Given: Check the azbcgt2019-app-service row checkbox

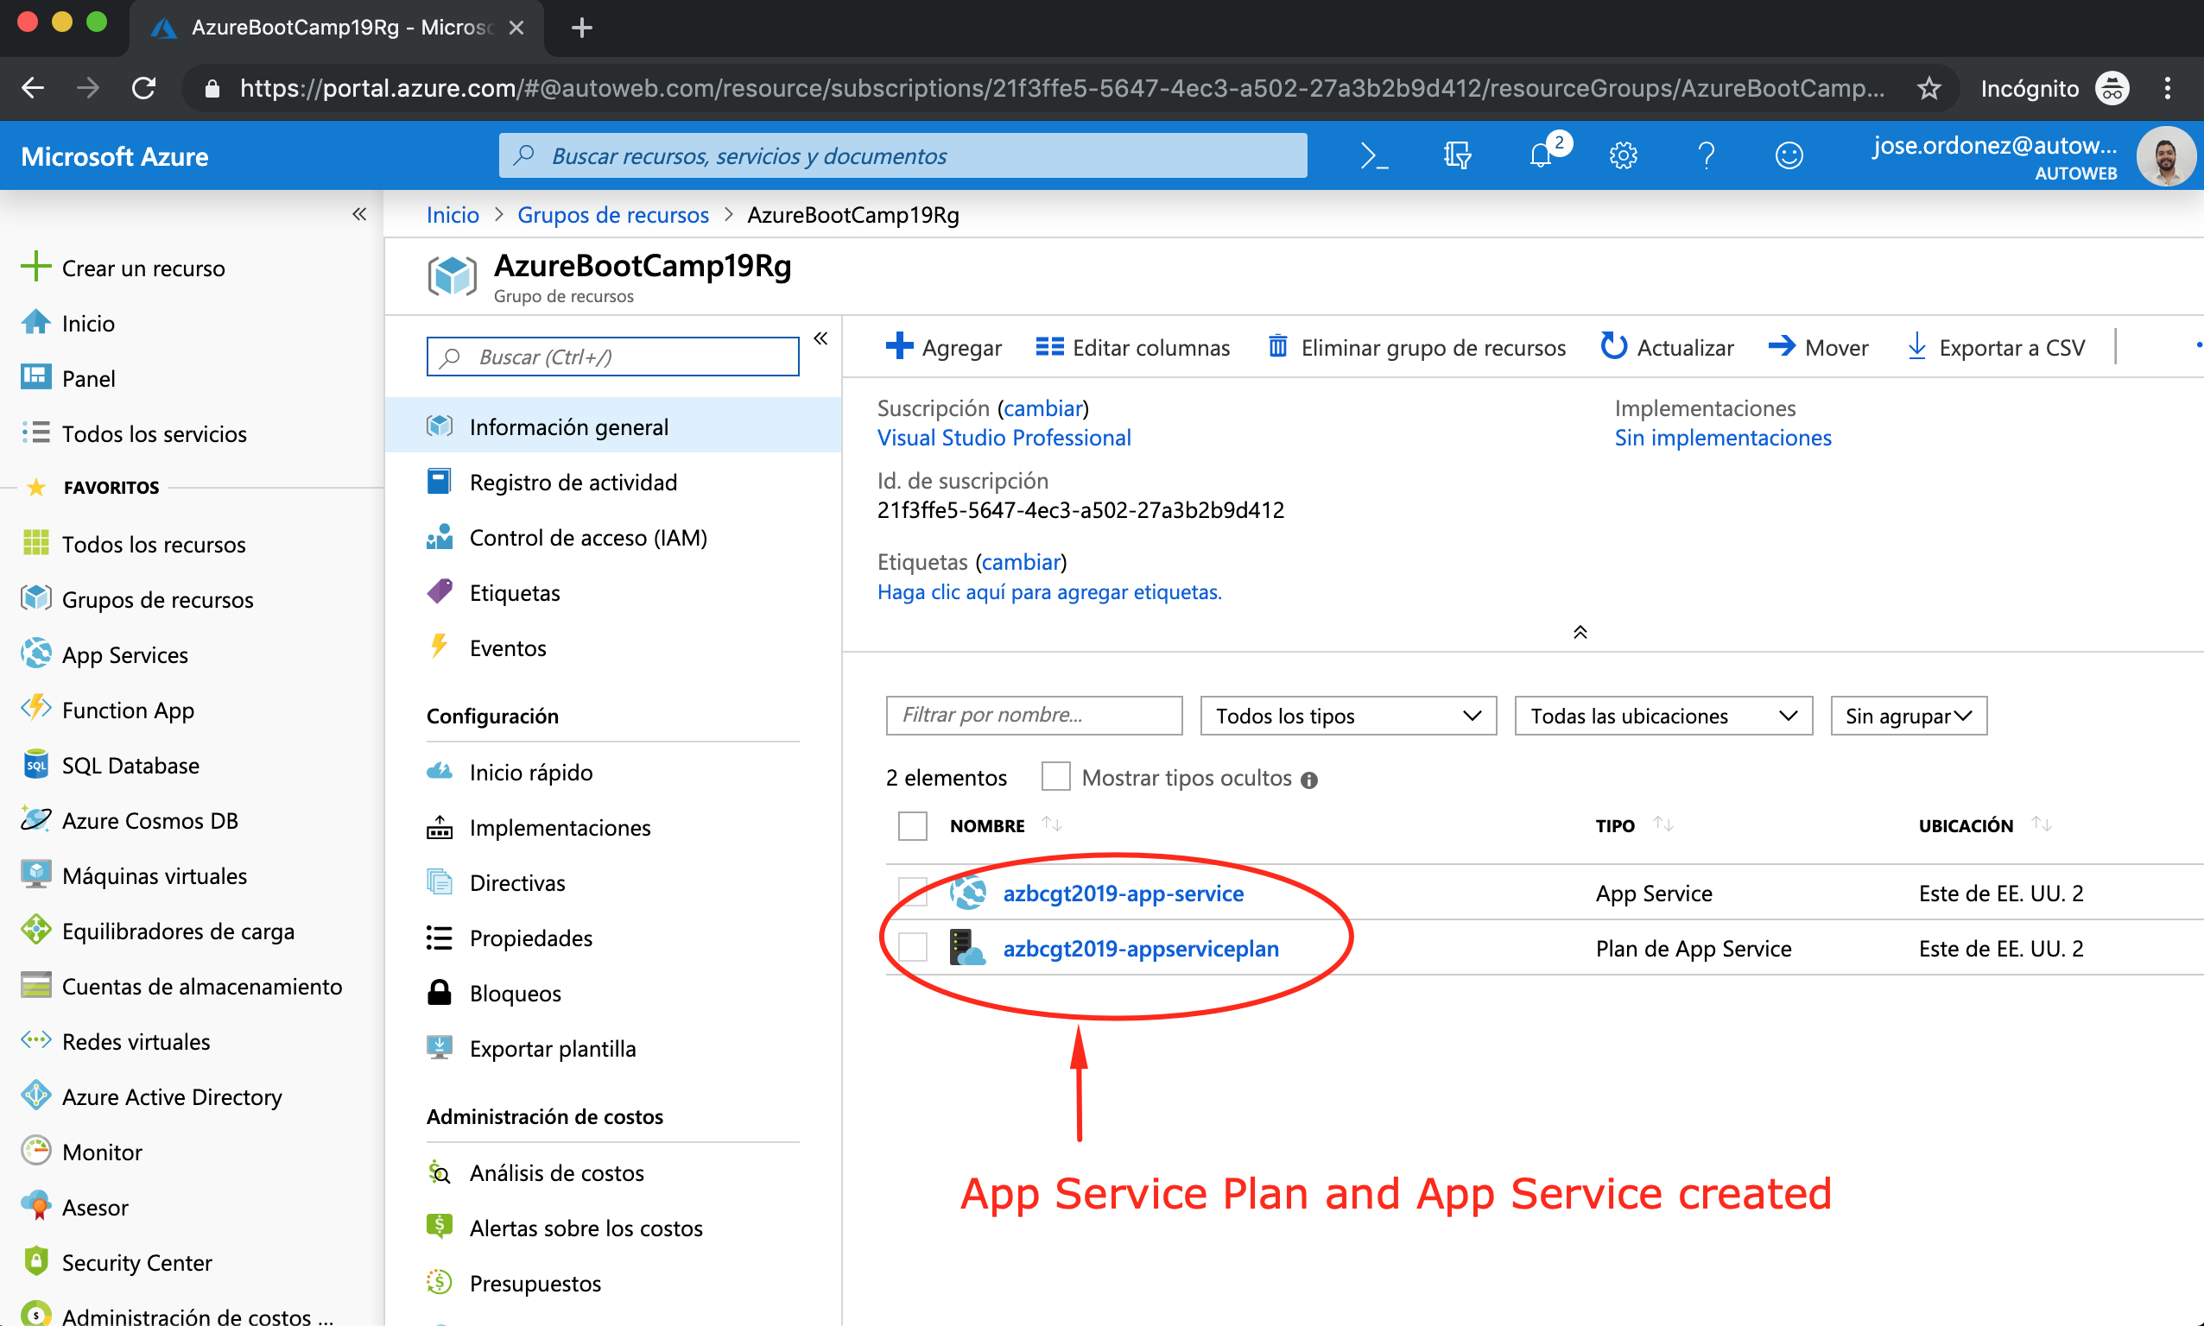Looking at the screenshot, I should coord(913,892).
